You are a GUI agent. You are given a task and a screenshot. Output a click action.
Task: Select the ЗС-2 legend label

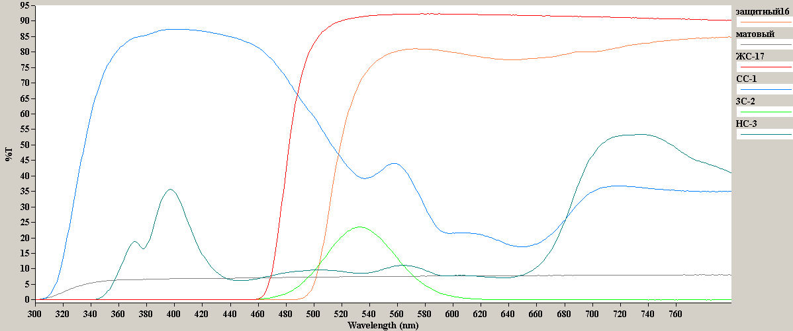point(746,102)
